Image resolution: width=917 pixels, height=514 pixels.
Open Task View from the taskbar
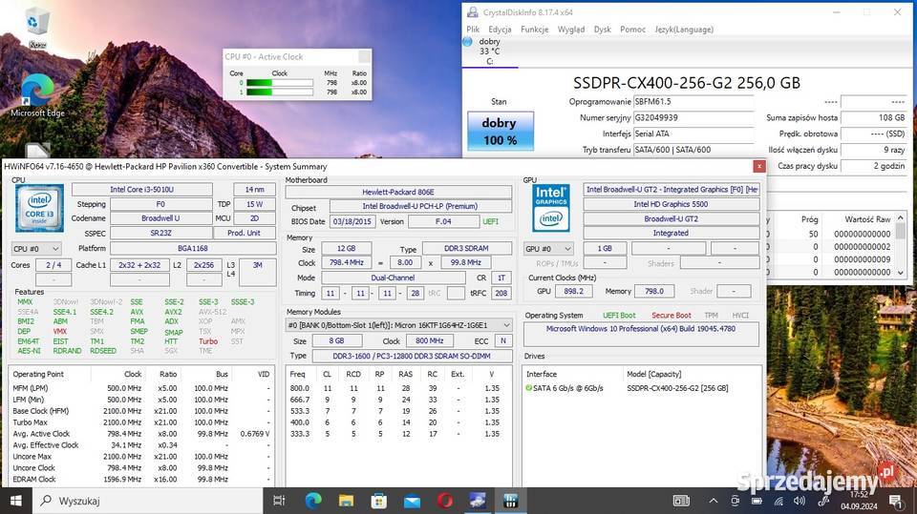coord(279,501)
